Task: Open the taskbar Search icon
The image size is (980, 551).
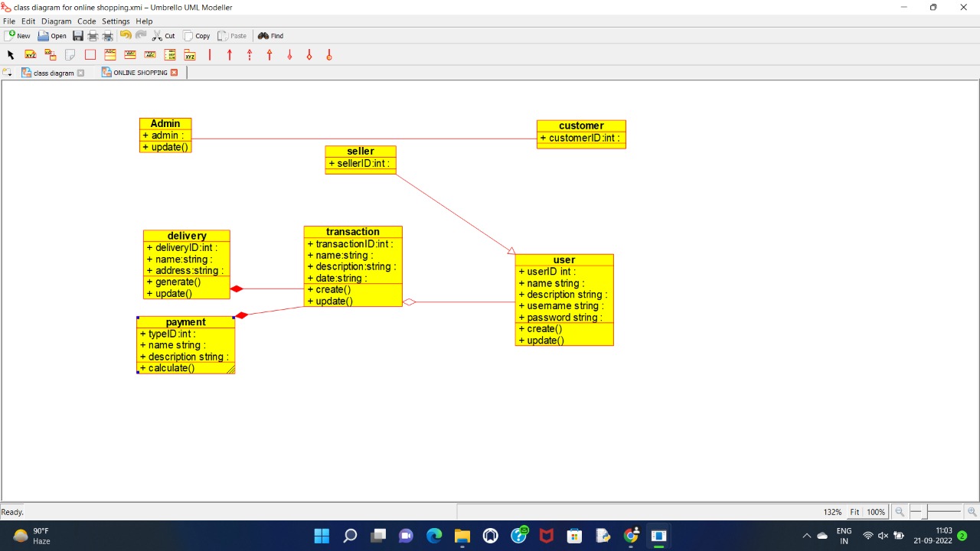Action: (x=350, y=536)
